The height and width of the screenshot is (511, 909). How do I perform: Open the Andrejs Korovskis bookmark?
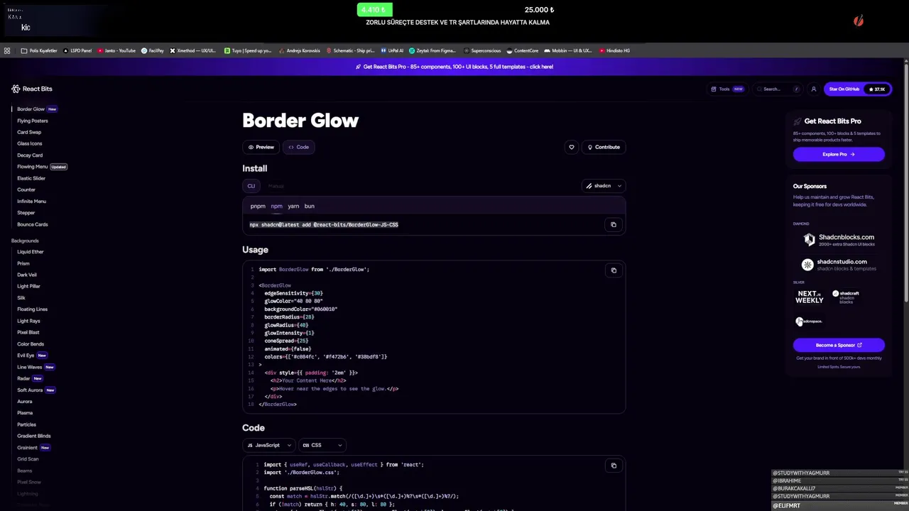coord(299,50)
